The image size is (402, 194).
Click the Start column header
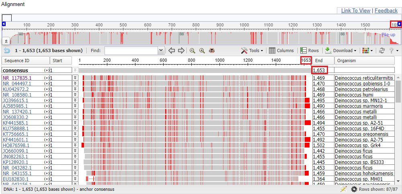61,61
